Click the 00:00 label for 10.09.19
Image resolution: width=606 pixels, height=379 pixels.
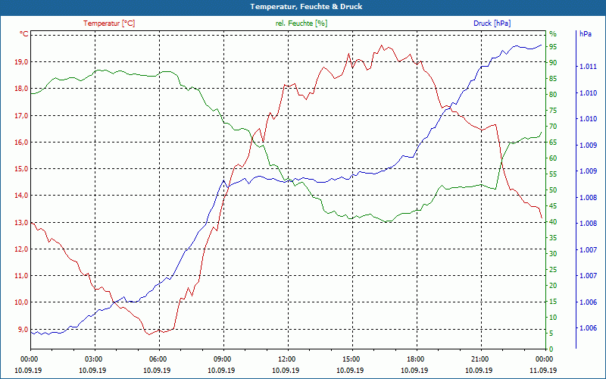click(x=28, y=359)
